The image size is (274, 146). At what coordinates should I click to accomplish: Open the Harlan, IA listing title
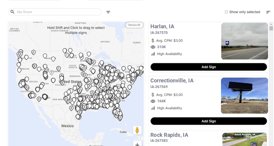coord(162,26)
